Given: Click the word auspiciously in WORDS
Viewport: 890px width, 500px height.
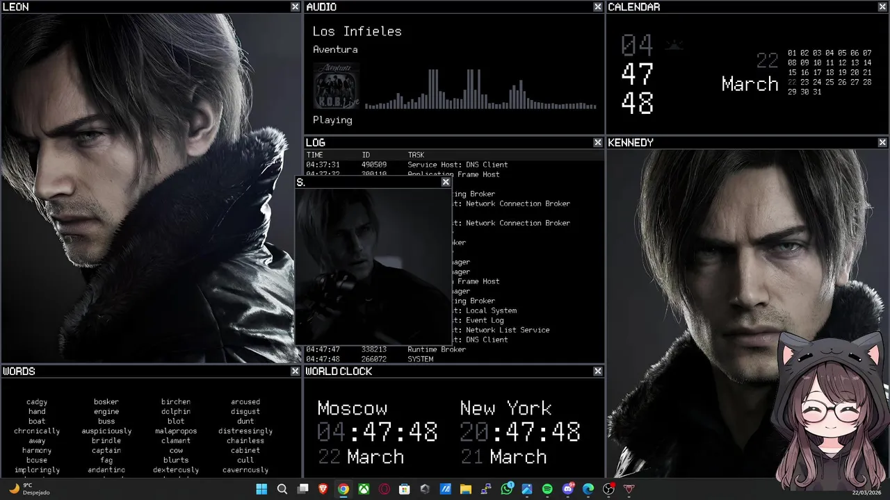Looking at the screenshot, I should [x=106, y=431].
